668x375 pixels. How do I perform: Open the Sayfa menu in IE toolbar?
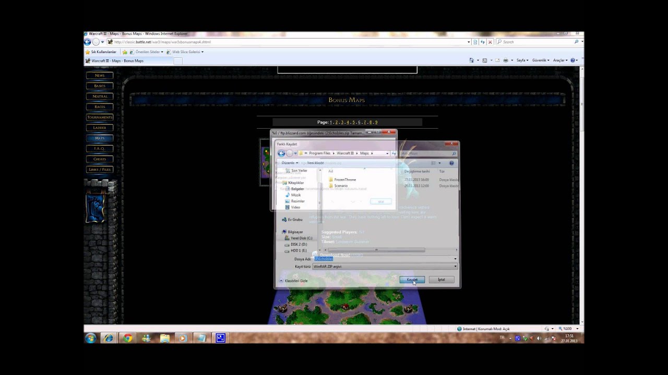point(522,60)
